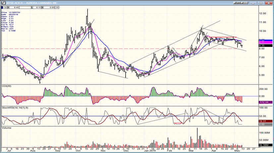The image size is (274, 153).
Task: Click the purple -172.50 CCI value tag
Action: (266, 103)
